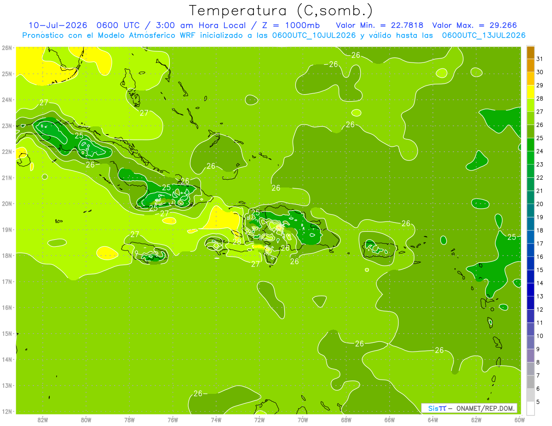Pick the green swatch between 23 and 24
The width and height of the screenshot is (552, 426).
[x=530, y=158]
